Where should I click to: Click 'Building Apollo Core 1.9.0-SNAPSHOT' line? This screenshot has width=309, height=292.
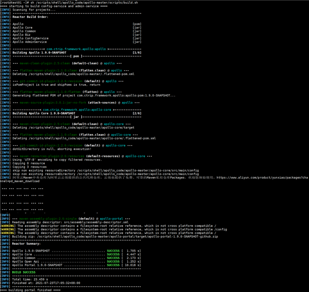point(44,113)
